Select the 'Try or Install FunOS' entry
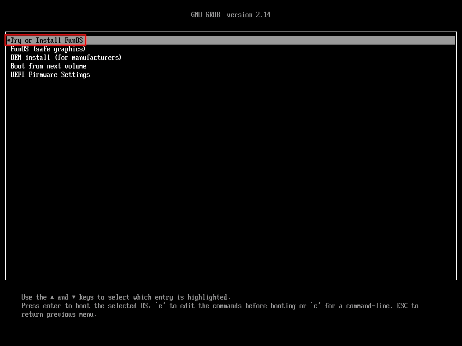462x346 pixels. 231,40
